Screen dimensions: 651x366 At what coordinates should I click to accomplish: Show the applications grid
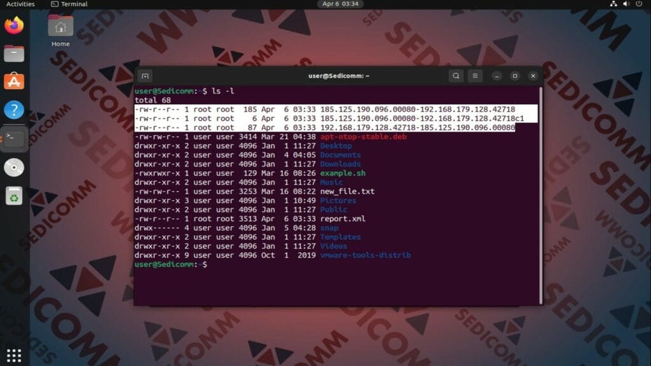coord(14,355)
